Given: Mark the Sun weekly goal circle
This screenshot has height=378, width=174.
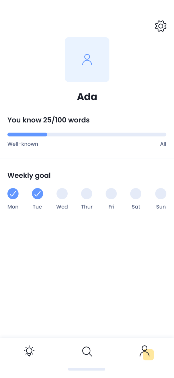Looking at the screenshot, I should [x=161, y=194].
